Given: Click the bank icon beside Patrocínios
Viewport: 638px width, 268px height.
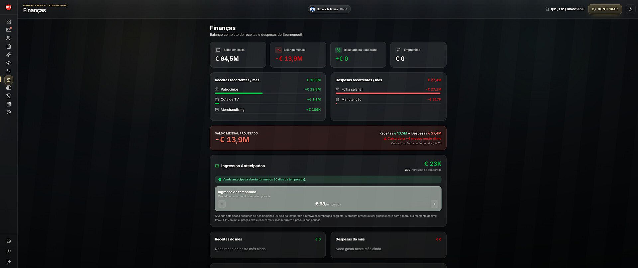Looking at the screenshot, I should pyautogui.click(x=217, y=89).
